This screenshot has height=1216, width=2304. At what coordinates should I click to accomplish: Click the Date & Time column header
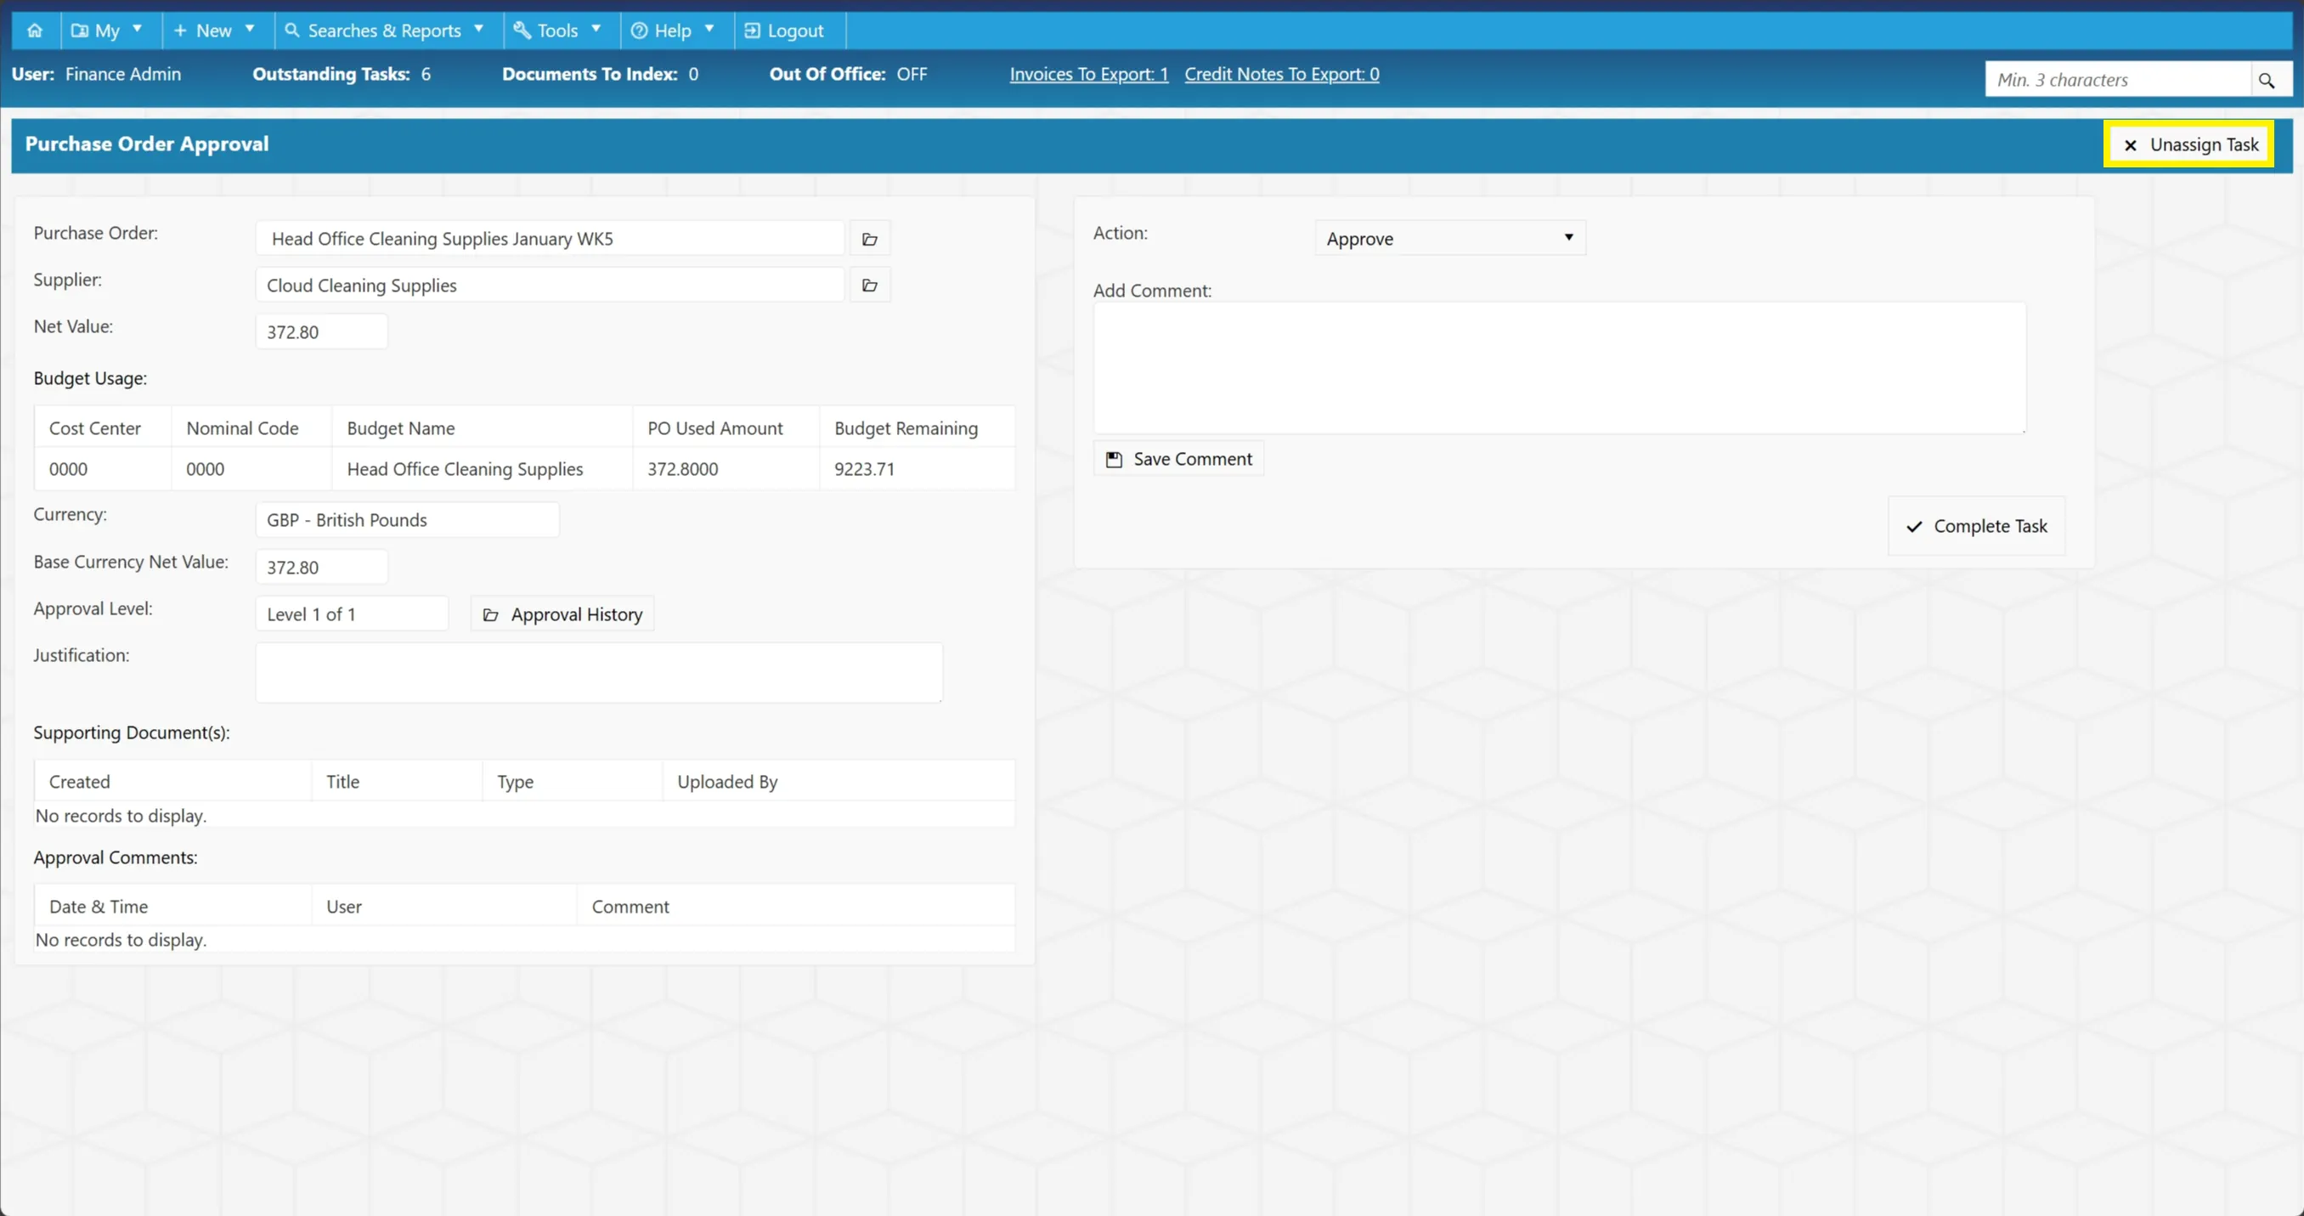click(x=172, y=907)
